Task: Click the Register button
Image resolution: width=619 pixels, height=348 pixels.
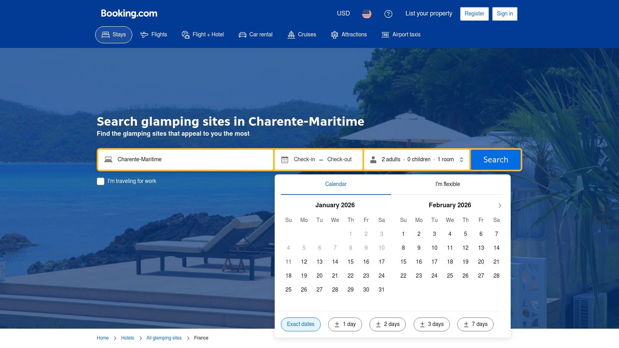Action: click(474, 14)
